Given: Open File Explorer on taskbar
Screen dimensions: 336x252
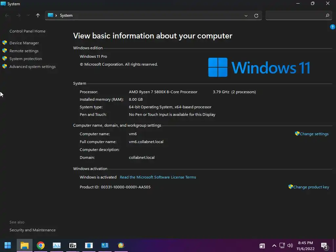Looking at the screenshot, I should [x=24, y=245].
